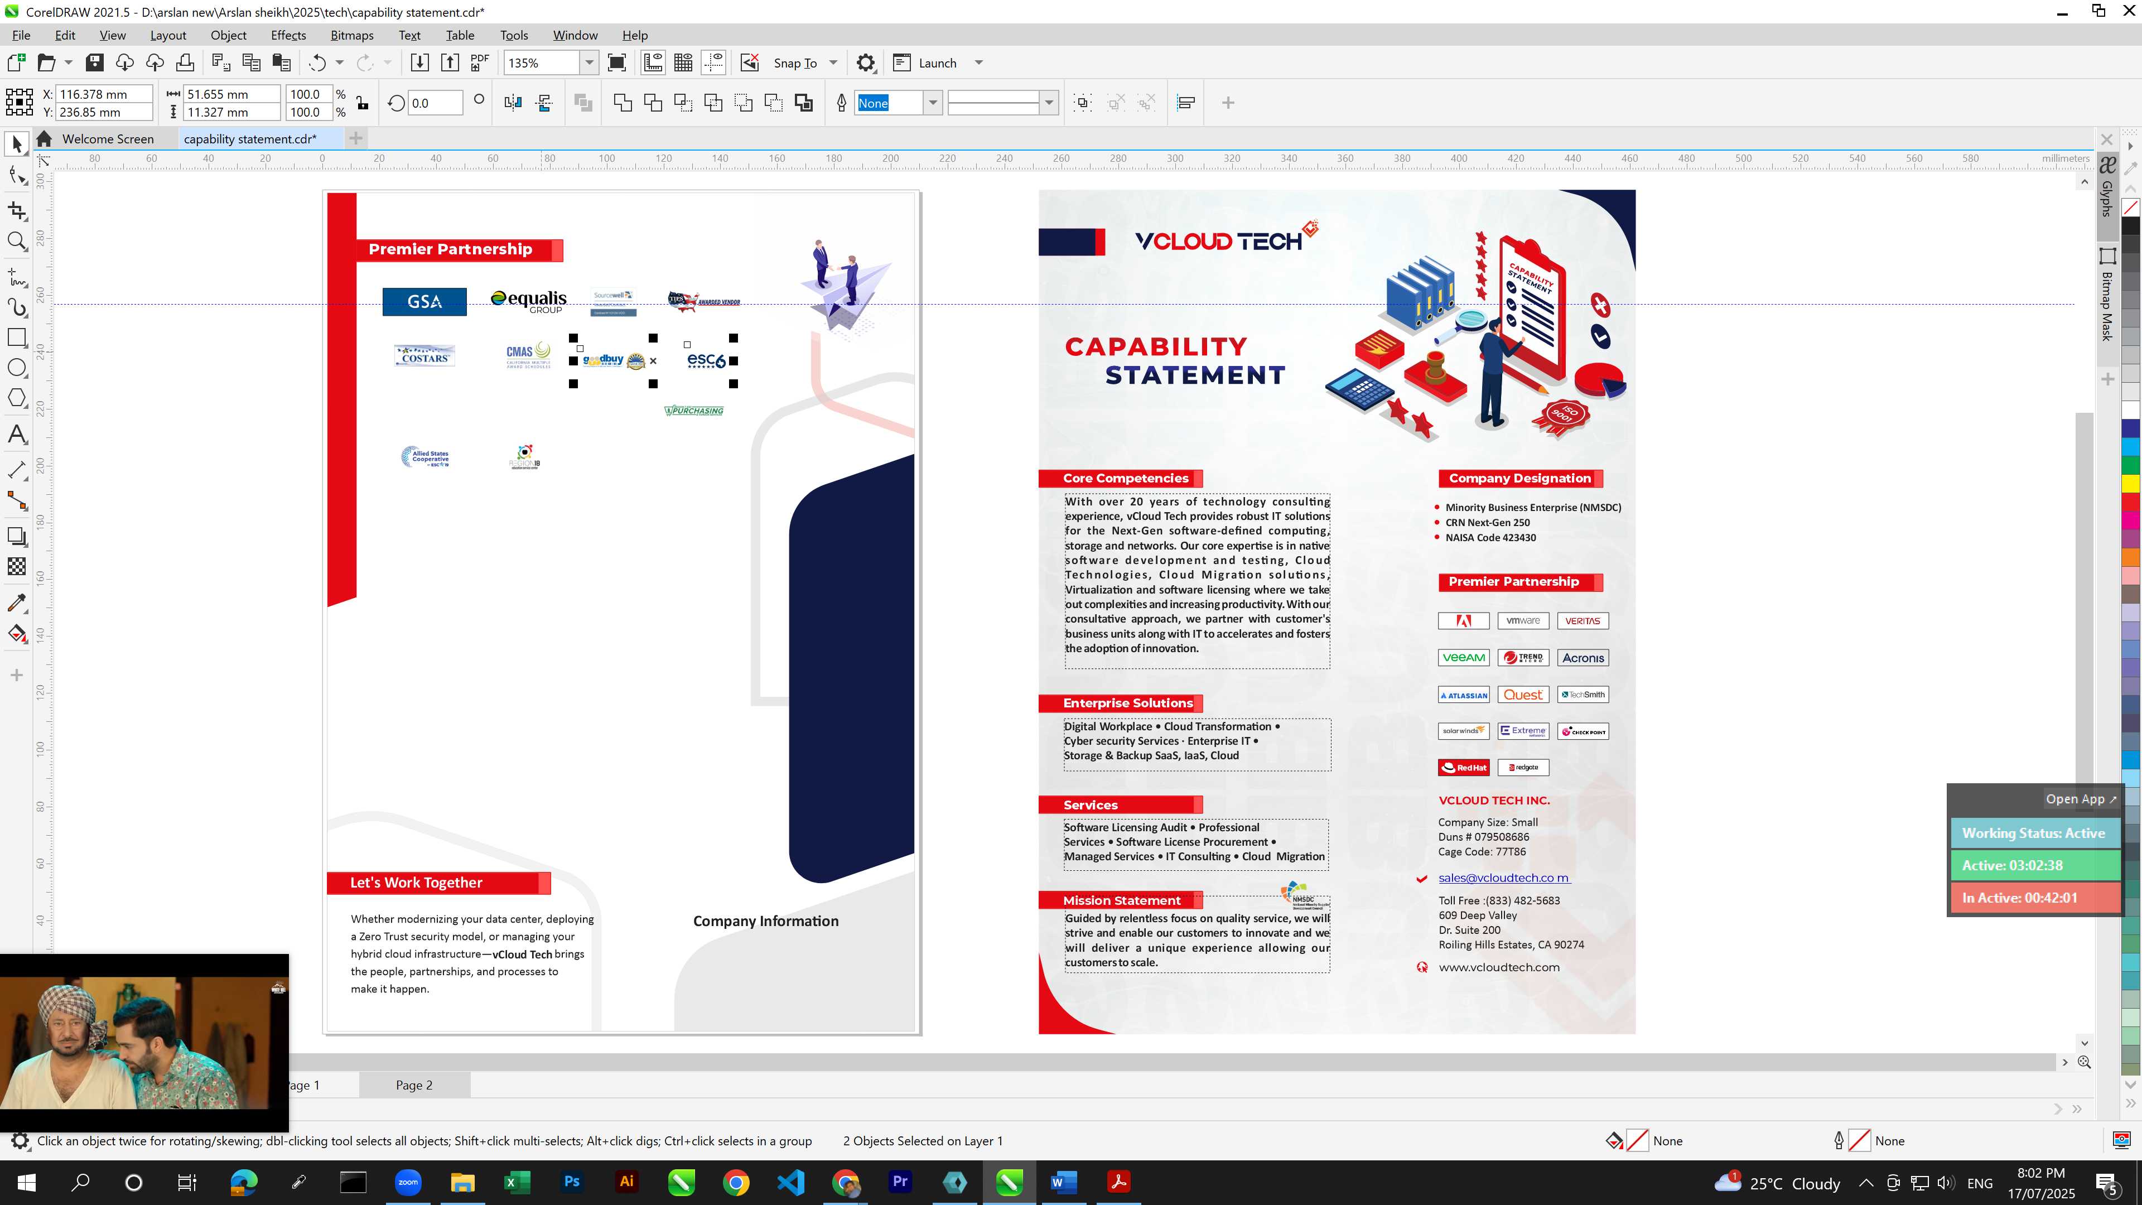This screenshot has height=1205, width=2142.
Task: Open the Snap To dropdown
Action: point(833,62)
